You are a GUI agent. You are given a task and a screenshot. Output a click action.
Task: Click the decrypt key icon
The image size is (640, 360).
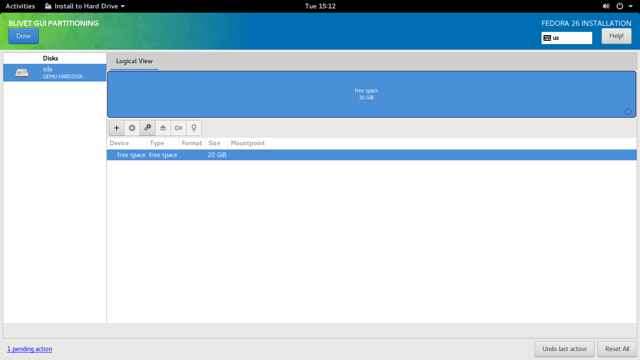(x=179, y=128)
